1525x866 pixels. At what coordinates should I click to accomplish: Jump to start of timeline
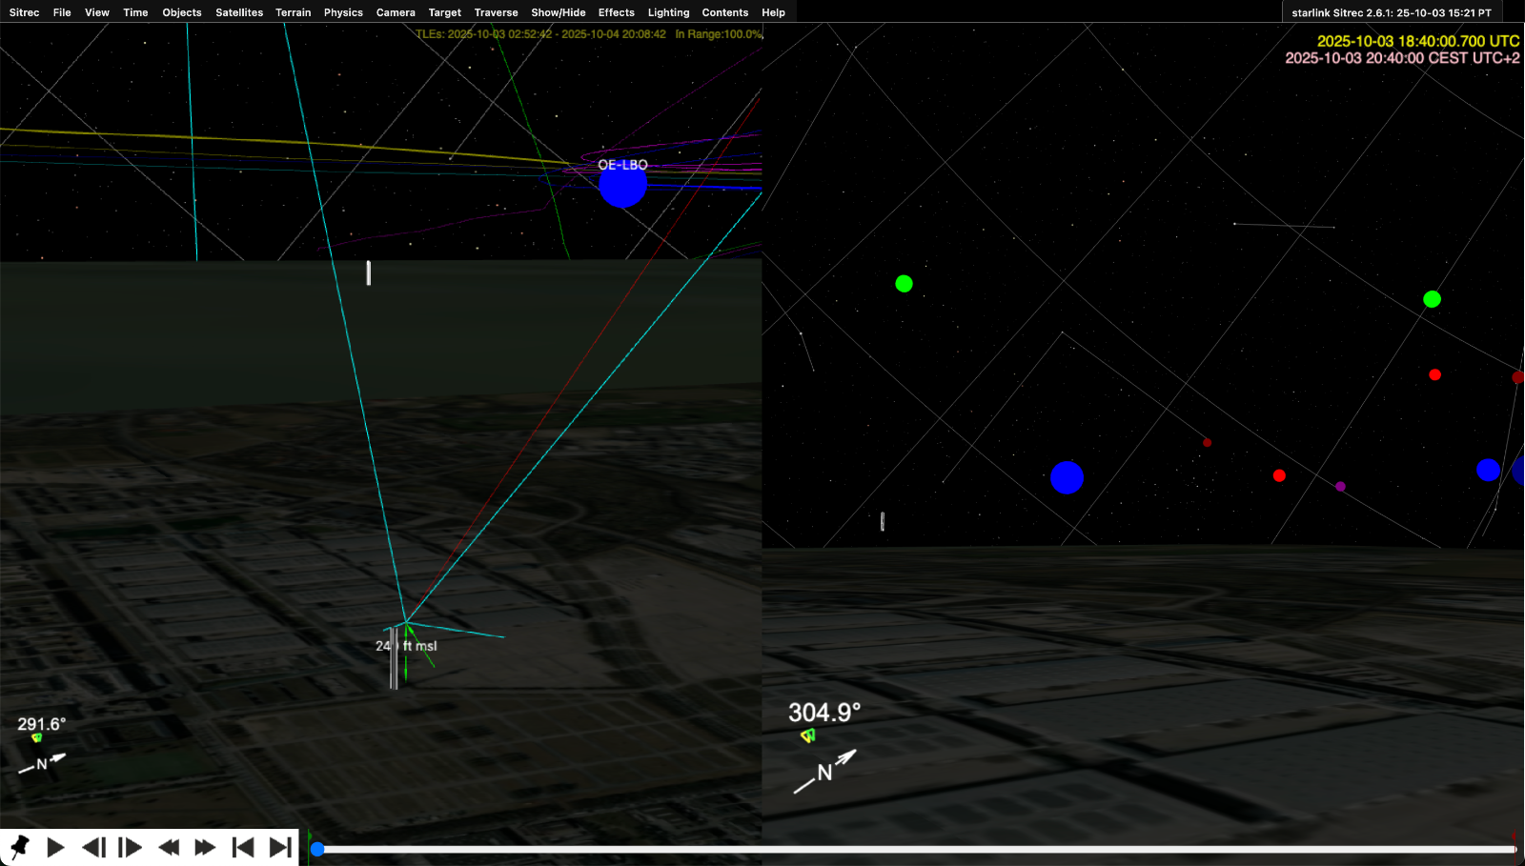(x=243, y=847)
